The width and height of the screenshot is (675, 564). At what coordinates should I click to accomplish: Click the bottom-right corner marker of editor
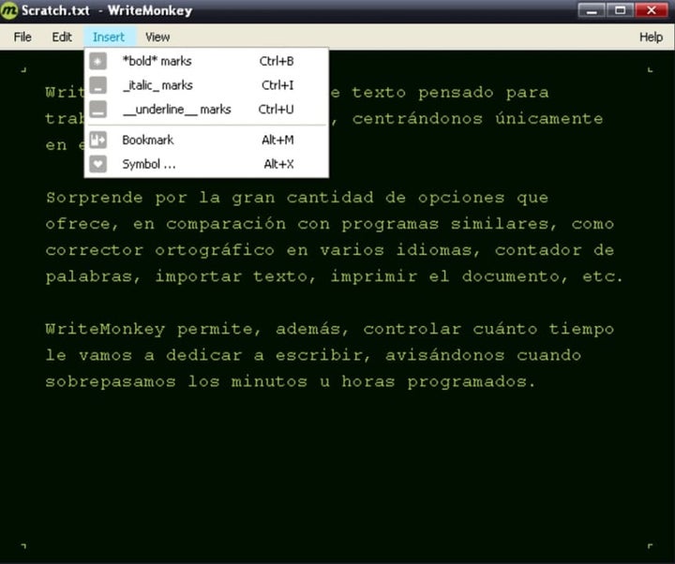pos(650,543)
